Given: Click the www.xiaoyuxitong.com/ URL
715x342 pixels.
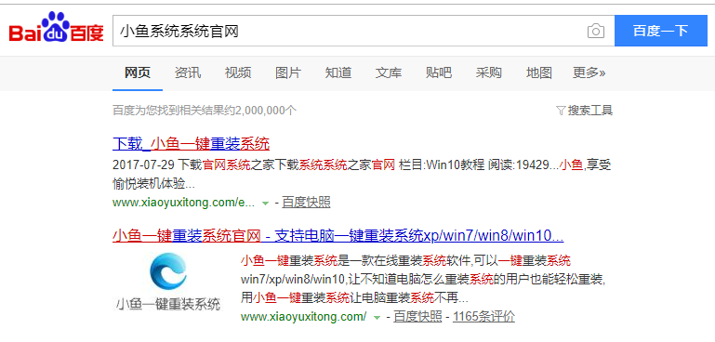Looking at the screenshot, I should click(x=303, y=317).
